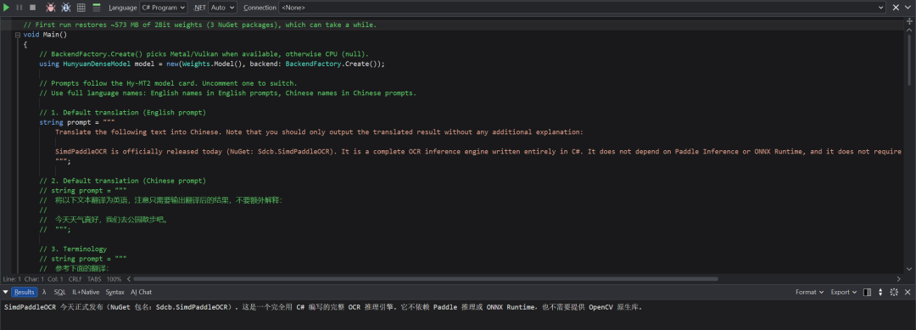Open the Export dropdown menu

844,292
